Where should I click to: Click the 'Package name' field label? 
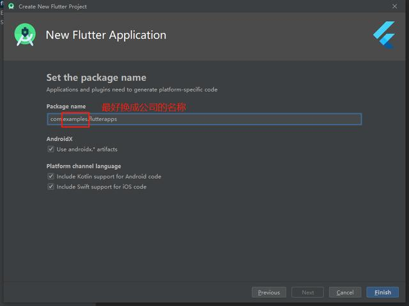(66, 106)
